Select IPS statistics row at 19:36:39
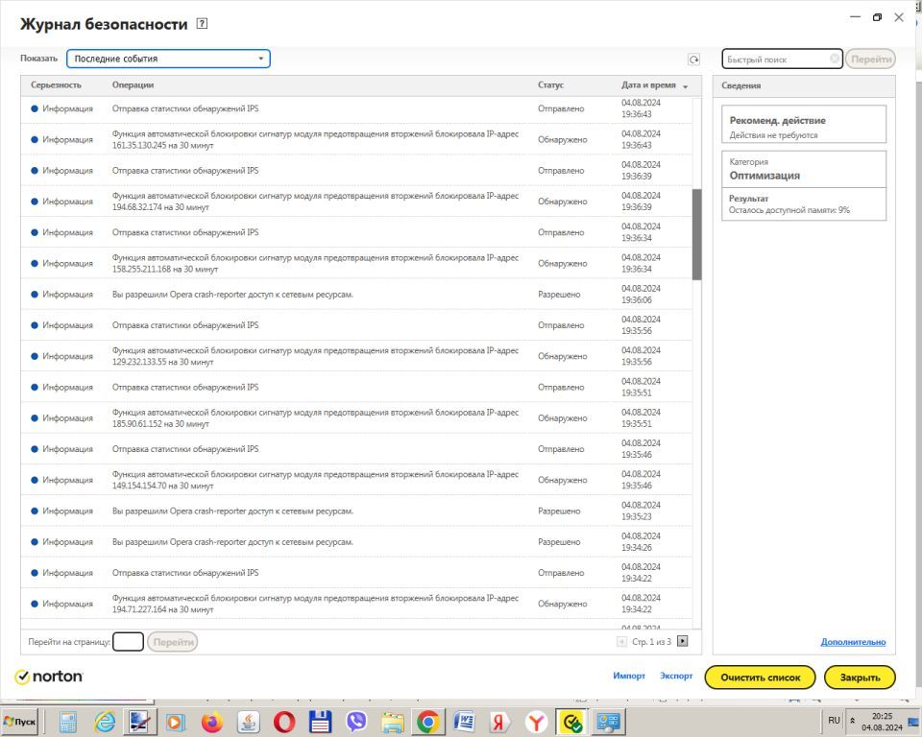Image resolution: width=922 pixels, height=737 pixels. pos(356,171)
